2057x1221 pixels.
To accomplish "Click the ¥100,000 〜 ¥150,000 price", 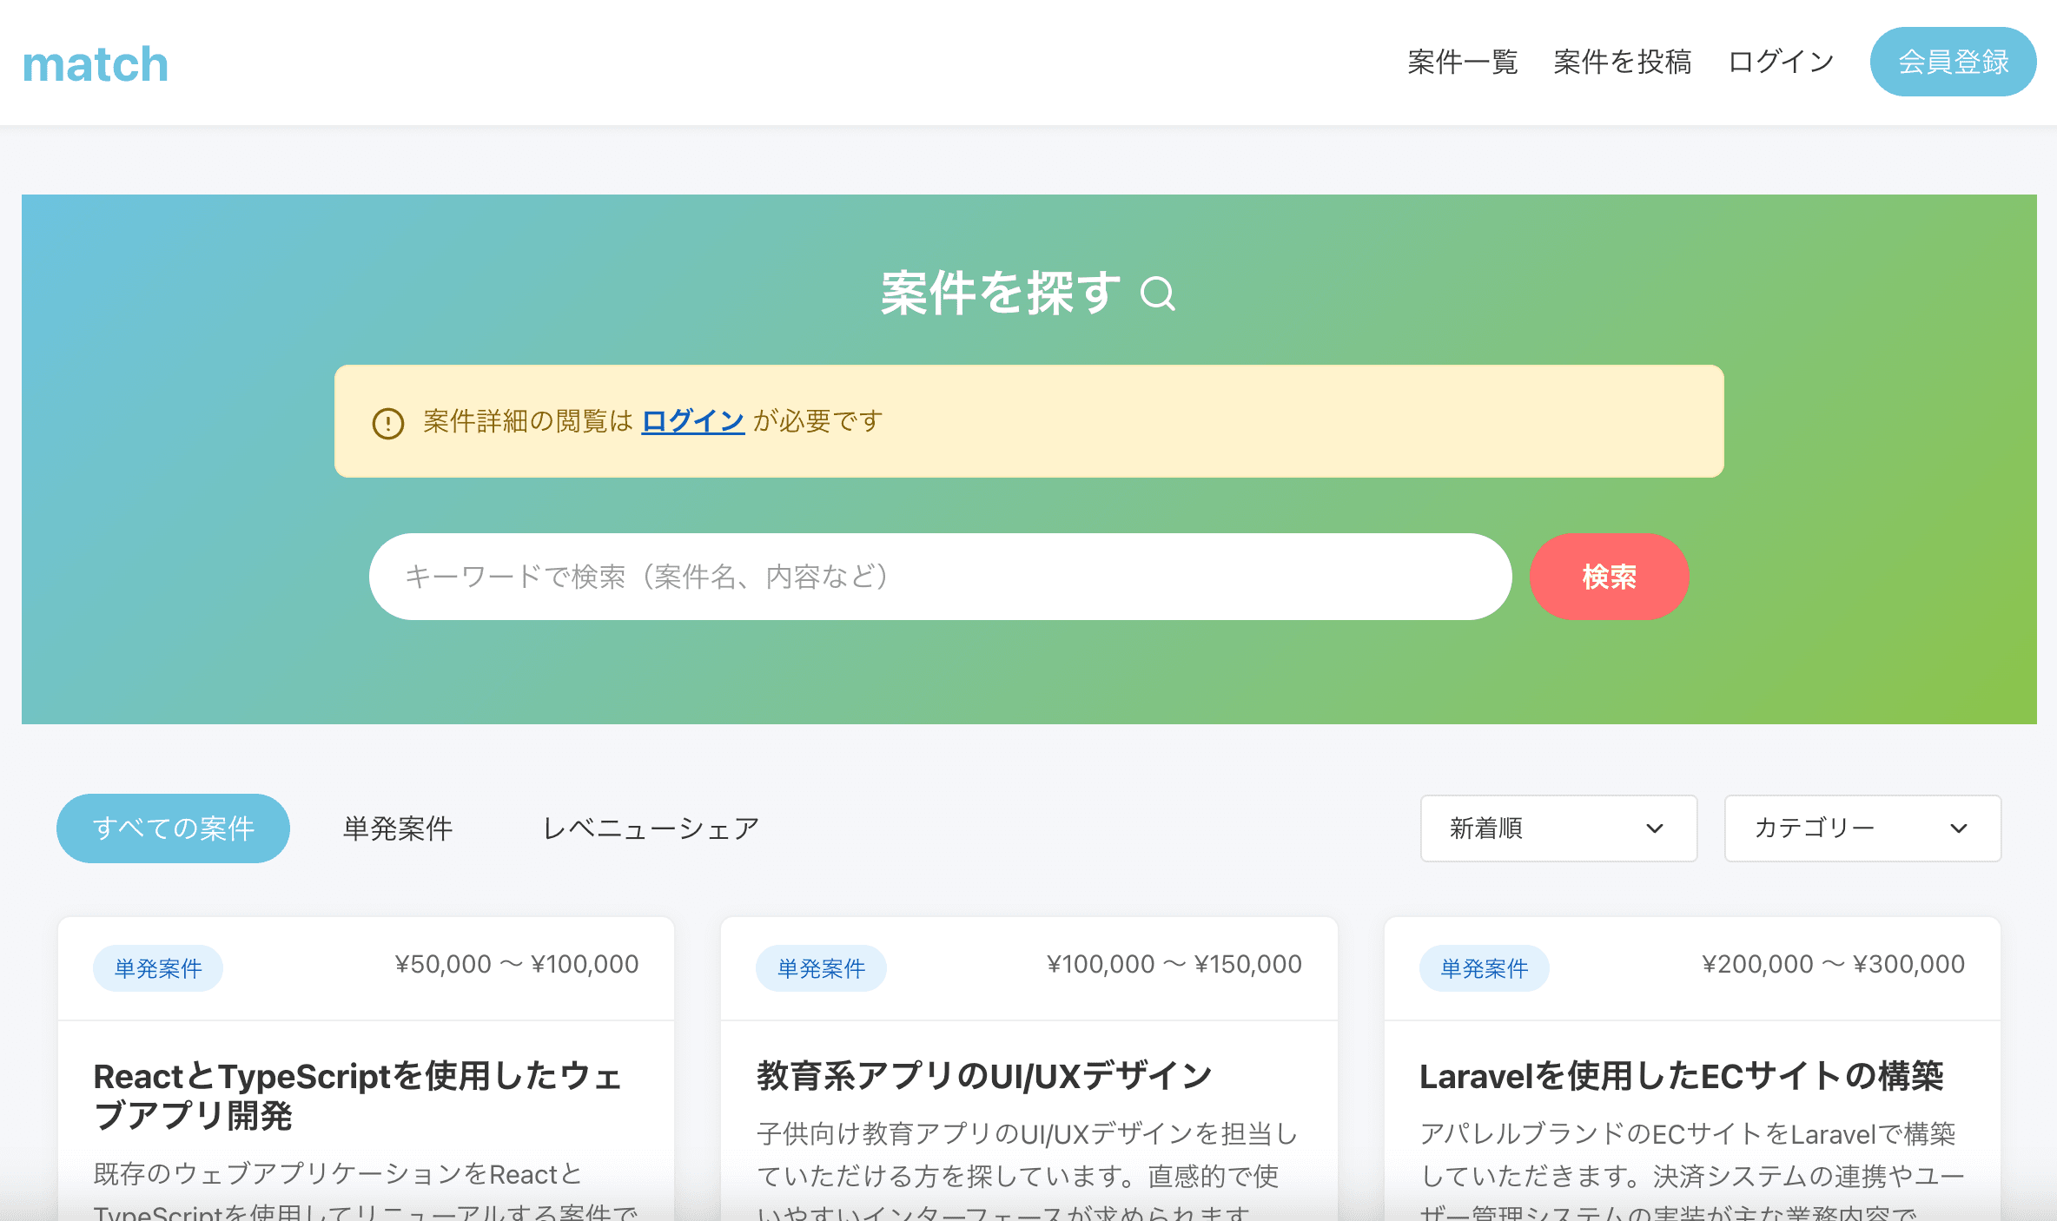I will click(x=1174, y=964).
